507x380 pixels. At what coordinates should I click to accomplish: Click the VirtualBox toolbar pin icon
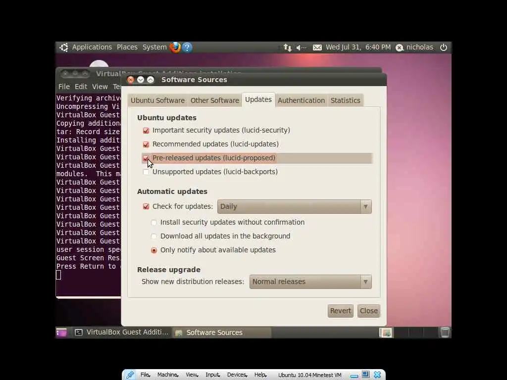point(130,375)
